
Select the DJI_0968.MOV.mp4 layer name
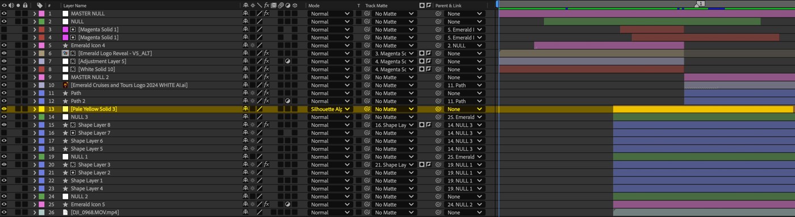click(95, 212)
